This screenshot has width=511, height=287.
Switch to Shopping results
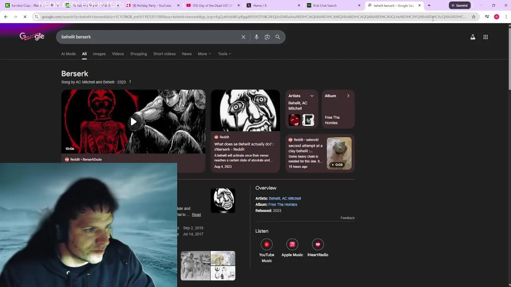[139, 54]
